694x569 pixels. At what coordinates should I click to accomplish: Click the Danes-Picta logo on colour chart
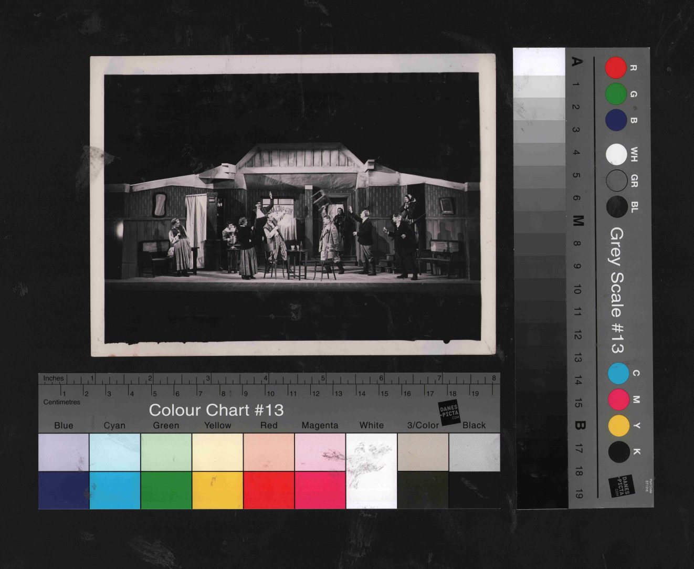(449, 413)
